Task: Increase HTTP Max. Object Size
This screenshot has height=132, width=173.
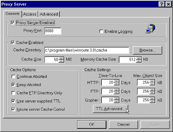Action: pyautogui.click(x=152, y=81)
